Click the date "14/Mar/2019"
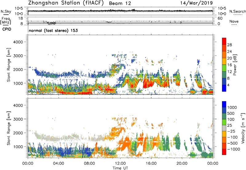 coord(196,3)
